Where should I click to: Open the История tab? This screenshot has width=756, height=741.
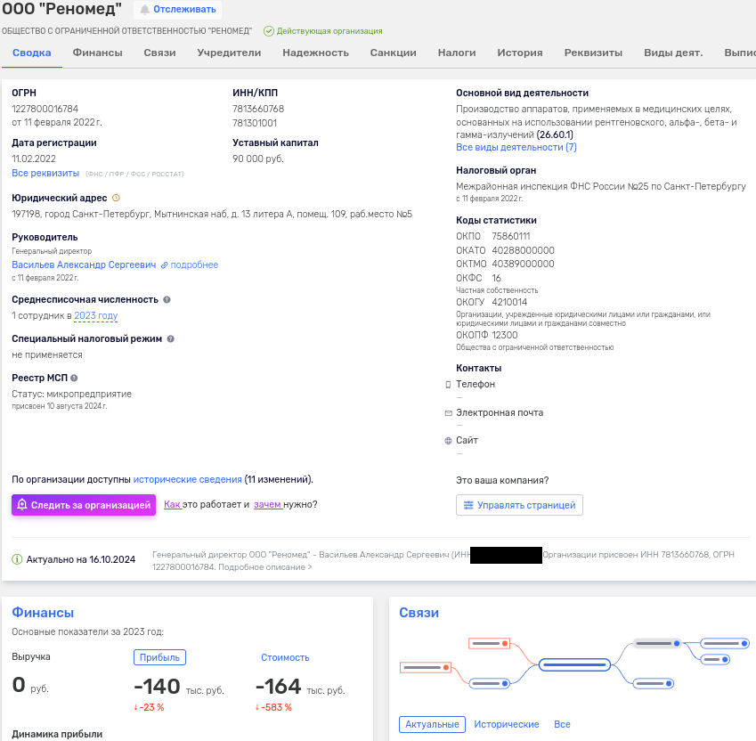[520, 53]
